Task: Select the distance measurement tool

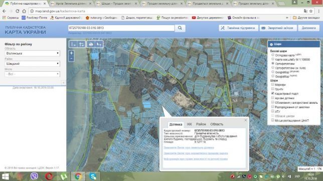Action: [73, 44]
